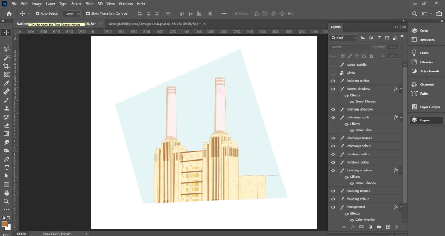Click the Home button in options bar
The height and width of the screenshot is (236, 445).
(9, 13)
